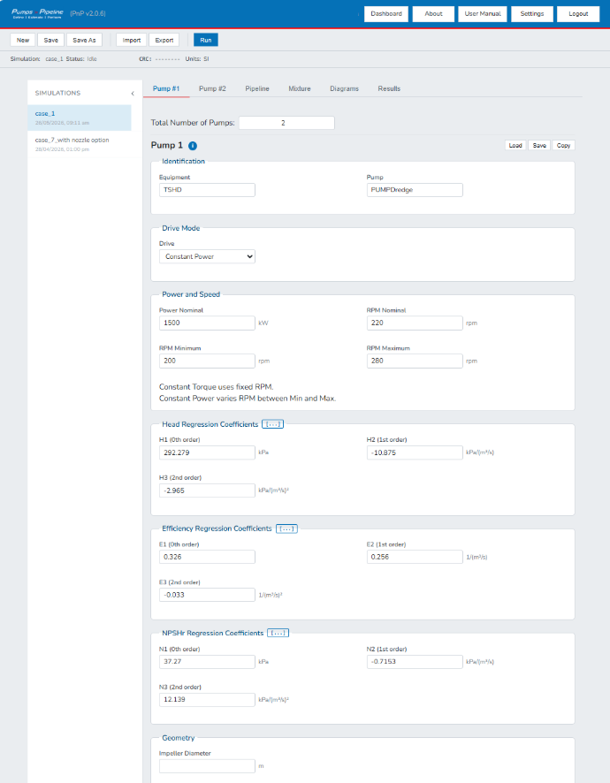Click the N2 (1st order) field
Screen dimensions: 610x783
pyautogui.click(x=414, y=662)
